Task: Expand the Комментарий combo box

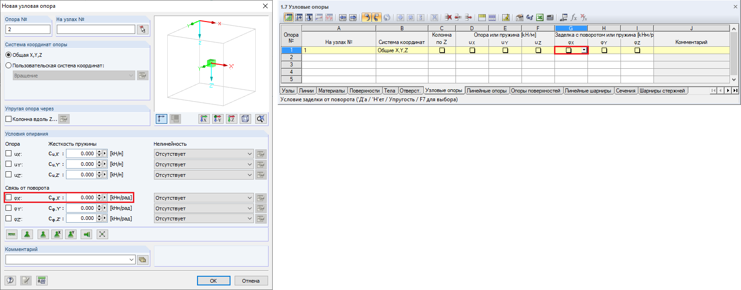Action: tap(132, 260)
